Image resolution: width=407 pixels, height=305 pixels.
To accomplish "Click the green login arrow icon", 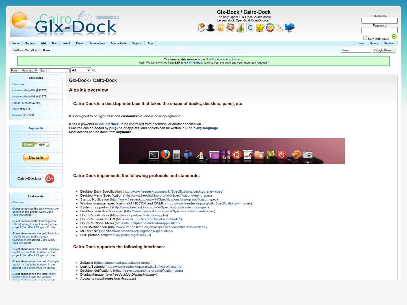I will 394,36.
